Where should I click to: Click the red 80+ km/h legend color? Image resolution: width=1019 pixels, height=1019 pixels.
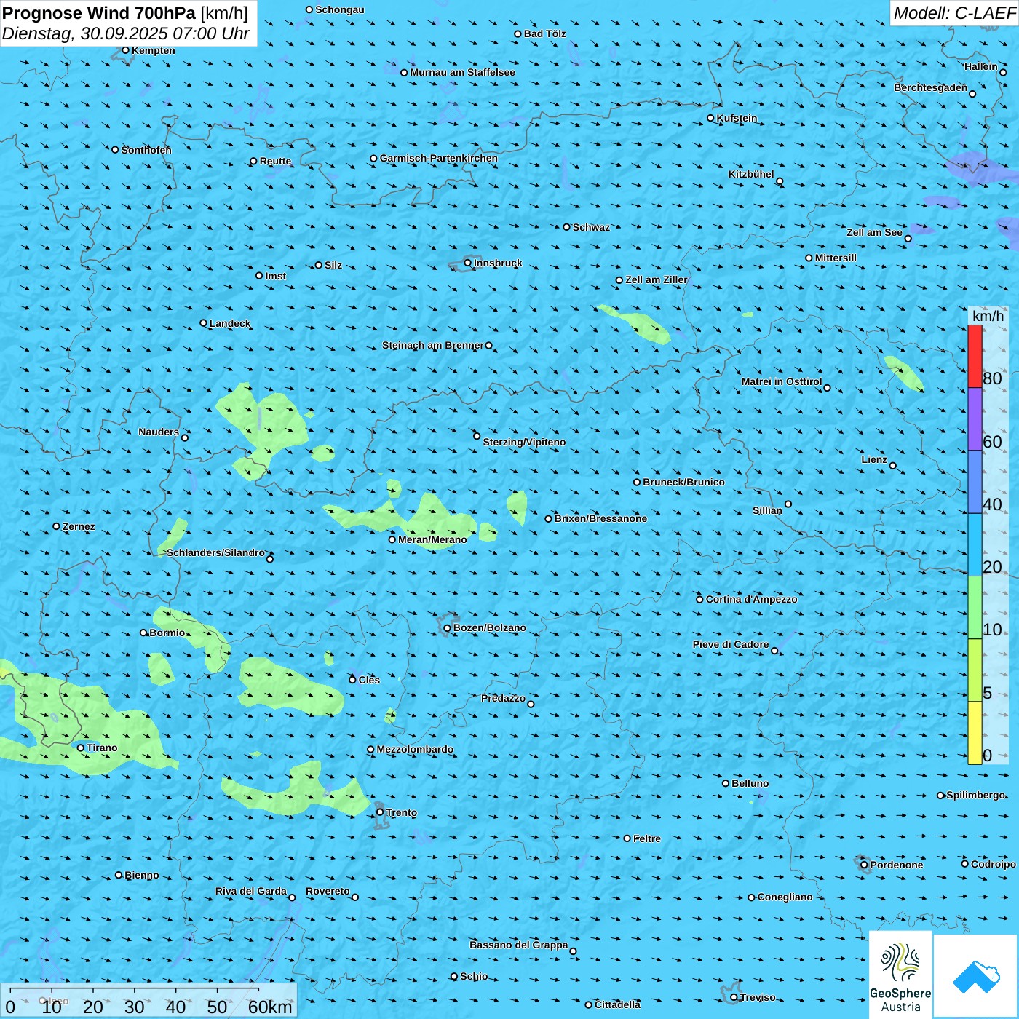[x=975, y=356]
